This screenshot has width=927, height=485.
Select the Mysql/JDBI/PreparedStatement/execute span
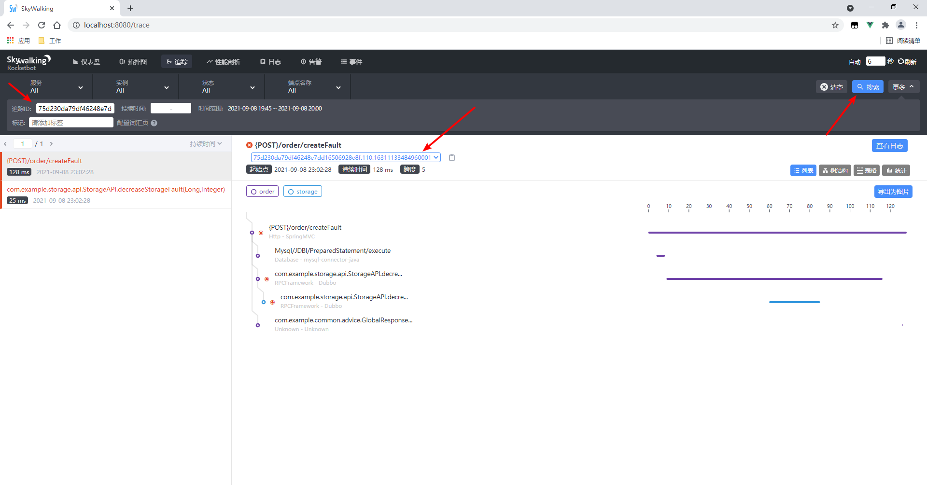click(x=332, y=255)
